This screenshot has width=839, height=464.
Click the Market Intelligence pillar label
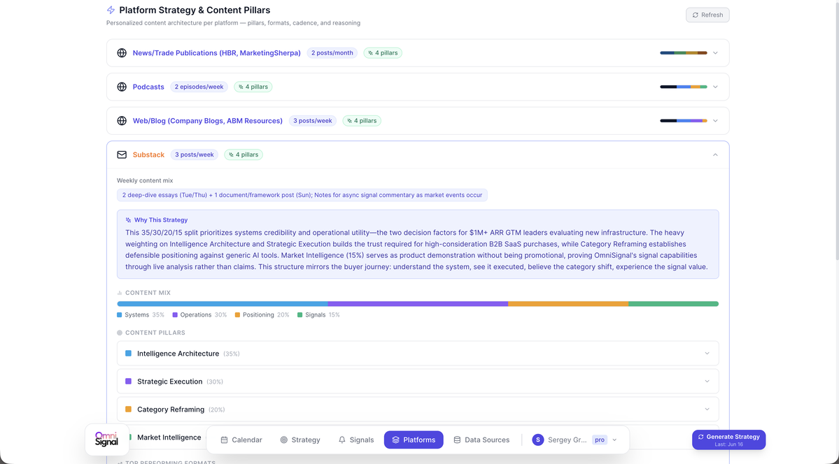point(169,437)
